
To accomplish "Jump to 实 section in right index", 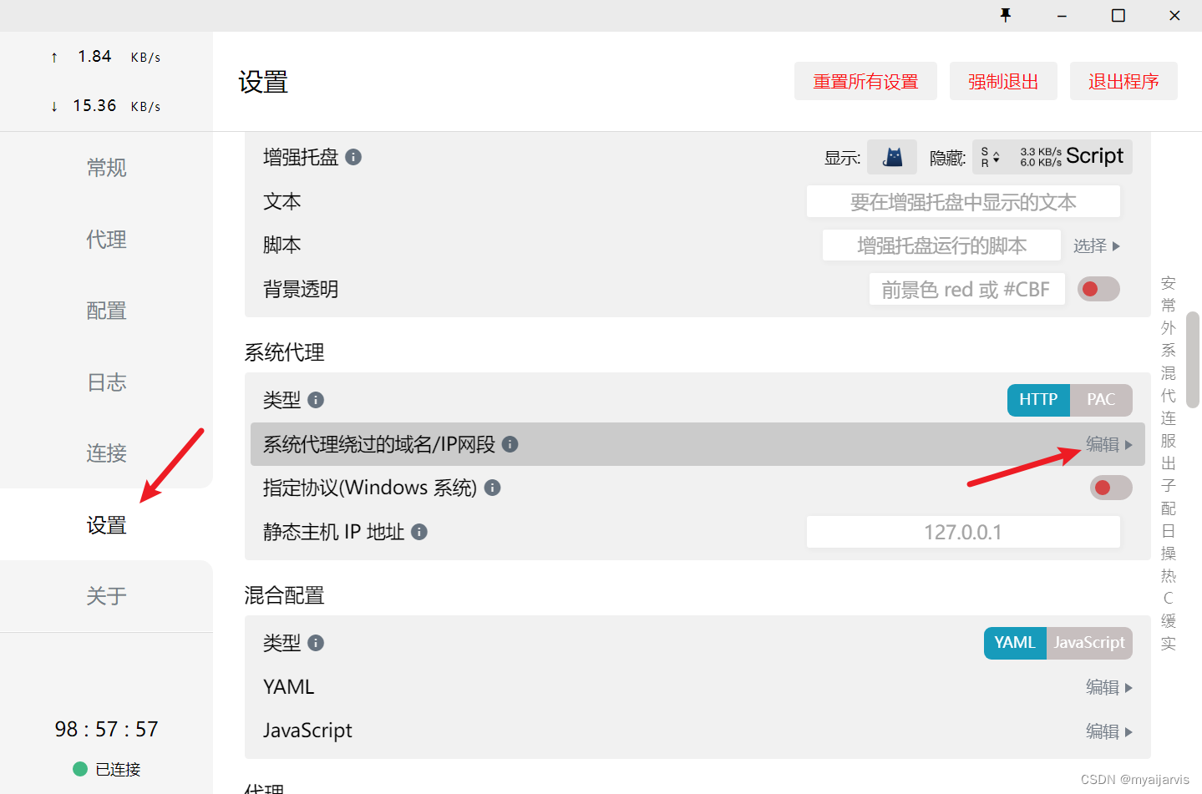I will coord(1168,644).
